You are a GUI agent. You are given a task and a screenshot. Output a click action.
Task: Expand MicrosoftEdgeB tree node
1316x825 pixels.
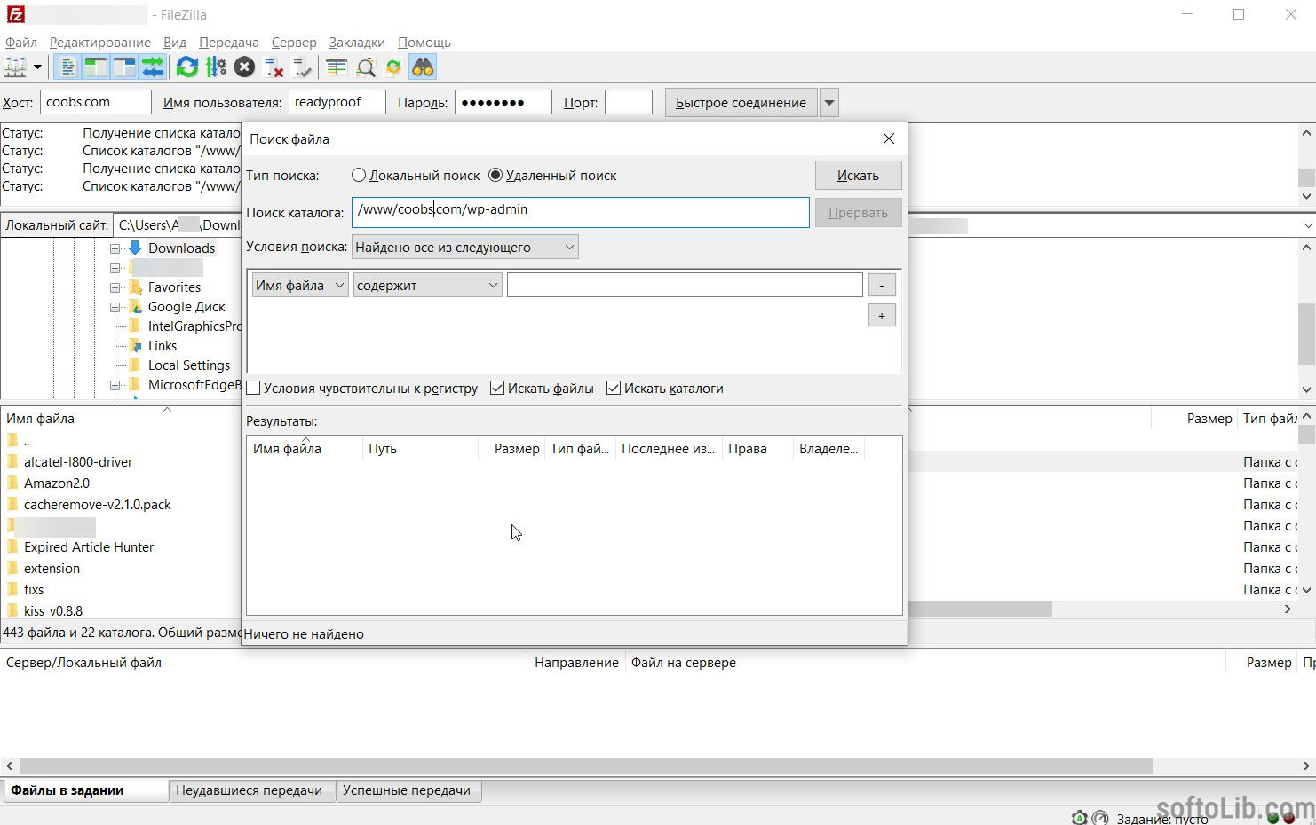[115, 385]
